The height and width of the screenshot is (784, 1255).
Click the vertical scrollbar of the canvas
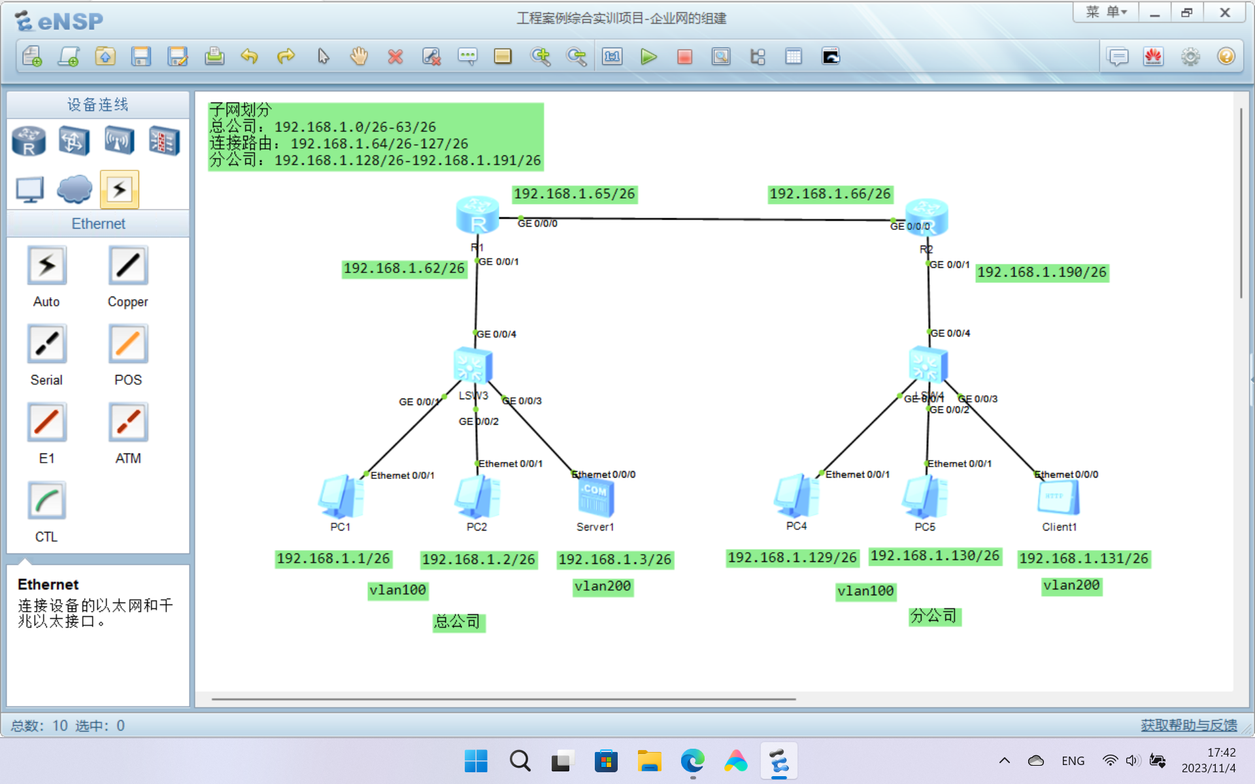tap(1241, 203)
